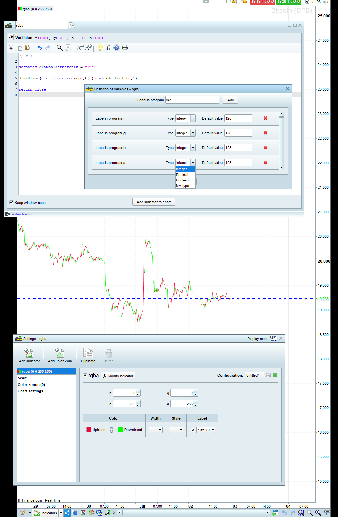The image size is (338, 517).
Task: Click the link chain between colors
Action: (111, 430)
